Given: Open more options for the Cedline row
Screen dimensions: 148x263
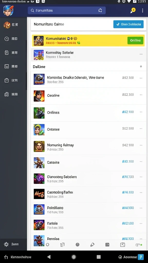Looking at the screenshot, I should (x=141, y=95).
